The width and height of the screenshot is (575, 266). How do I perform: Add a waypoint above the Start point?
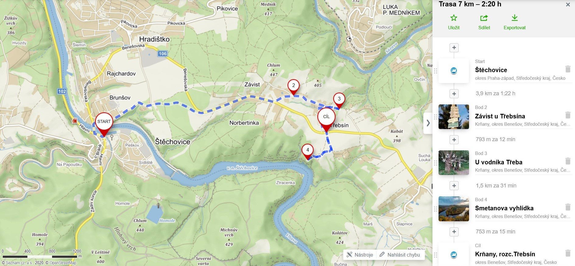pyautogui.click(x=454, y=47)
